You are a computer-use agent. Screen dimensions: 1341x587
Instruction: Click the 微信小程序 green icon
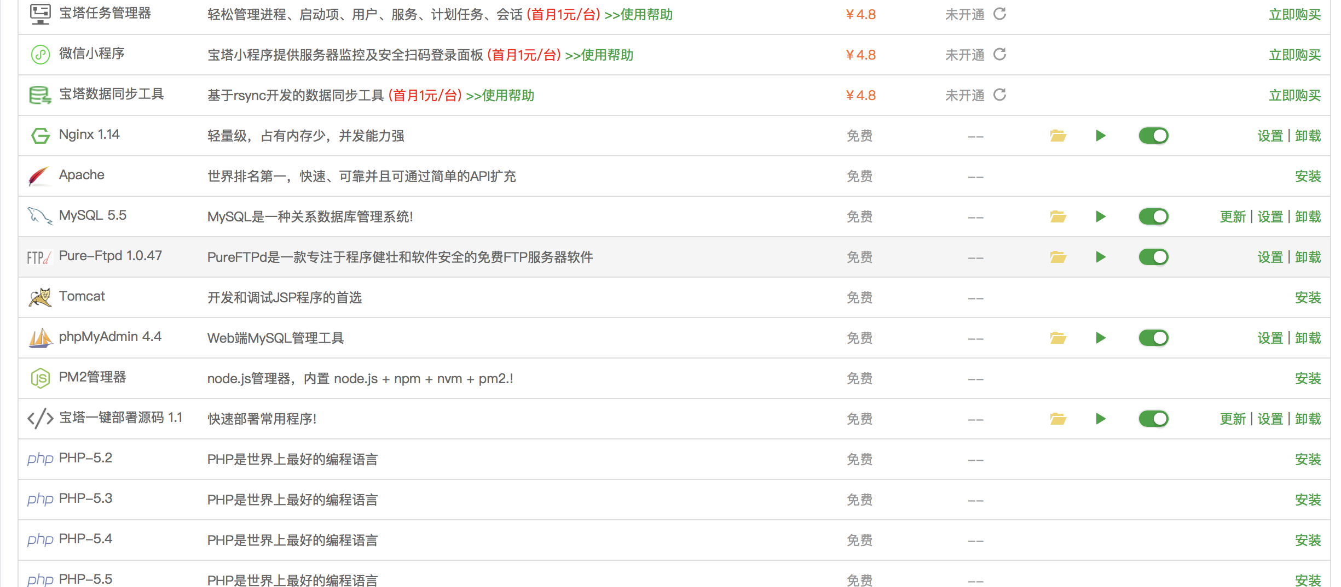tap(40, 55)
